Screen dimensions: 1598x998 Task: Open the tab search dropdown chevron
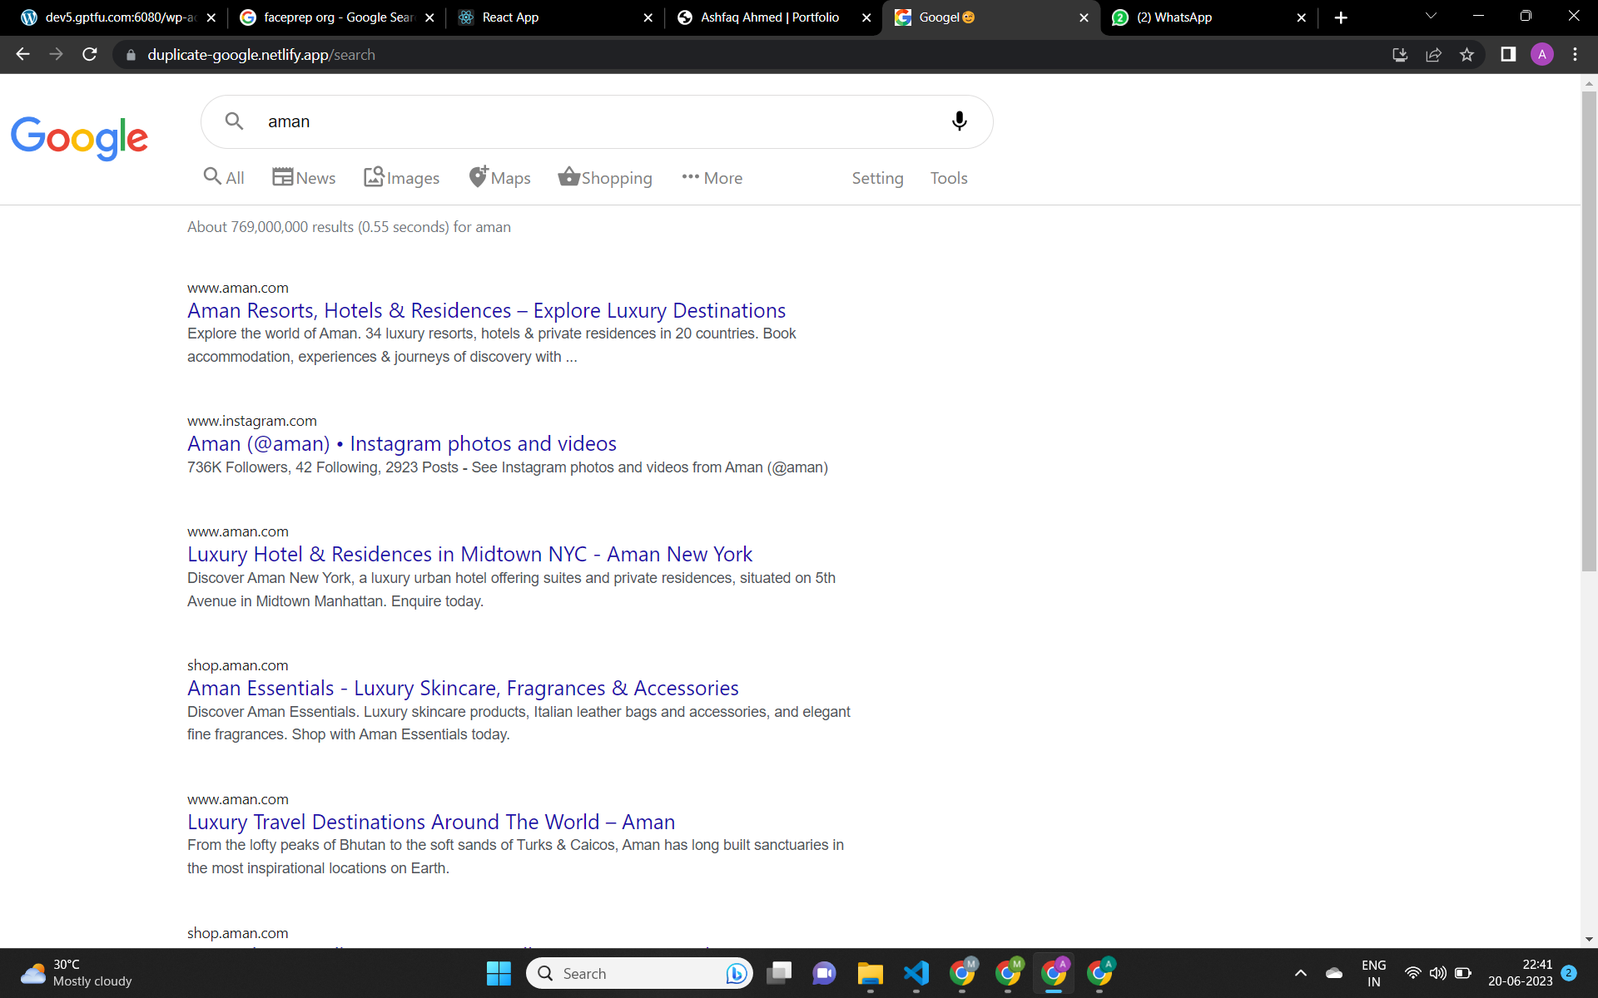(1431, 17)
